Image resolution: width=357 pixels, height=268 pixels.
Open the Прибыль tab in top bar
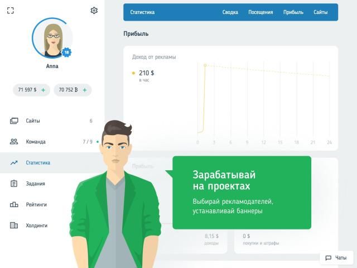point(293,12)
